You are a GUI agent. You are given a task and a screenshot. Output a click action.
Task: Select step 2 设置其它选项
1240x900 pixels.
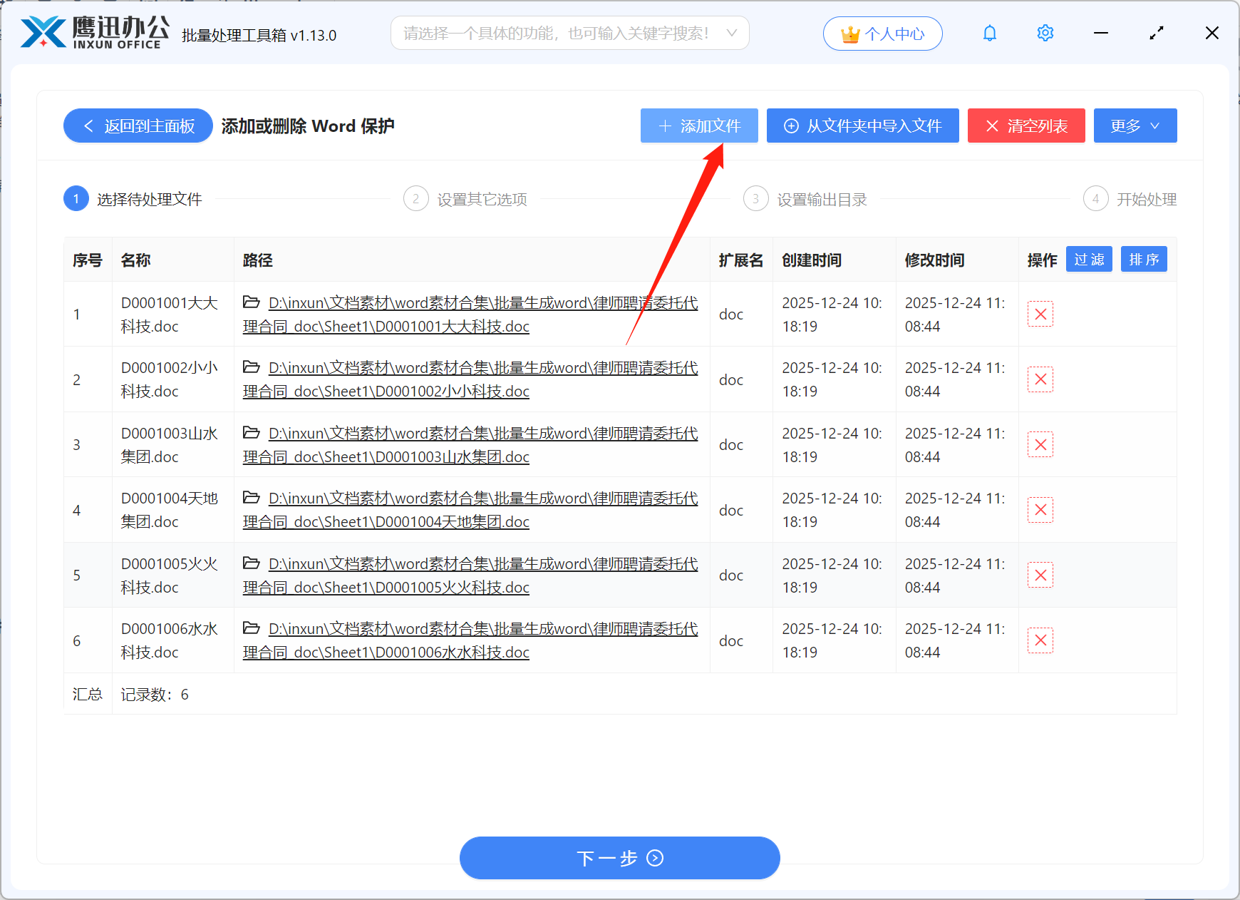click(x=465, y=199)
